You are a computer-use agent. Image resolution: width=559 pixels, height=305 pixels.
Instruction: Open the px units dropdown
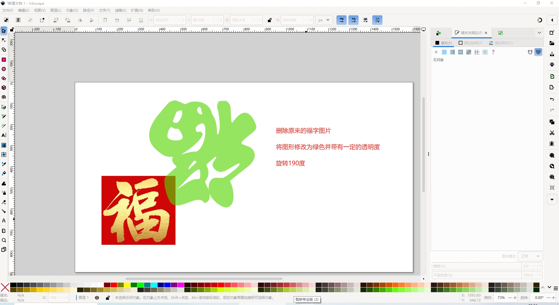pos(324,20)
